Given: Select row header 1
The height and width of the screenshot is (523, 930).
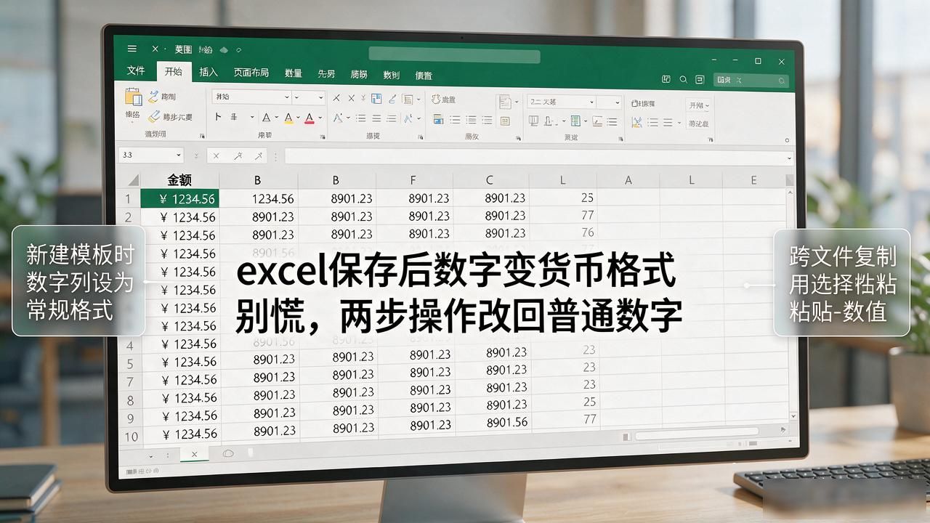Looking at the screenshot, I should 129,198.
